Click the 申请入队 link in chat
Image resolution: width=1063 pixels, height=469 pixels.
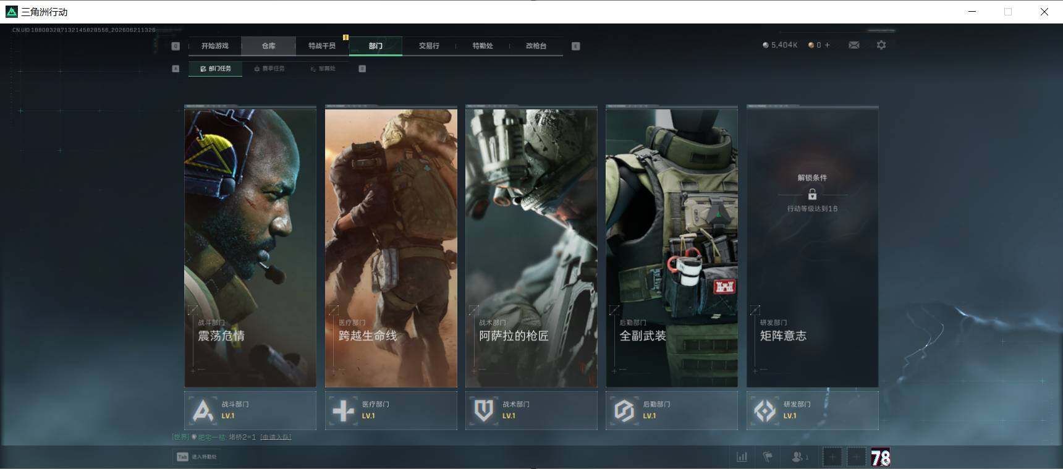tap(276, 437)
